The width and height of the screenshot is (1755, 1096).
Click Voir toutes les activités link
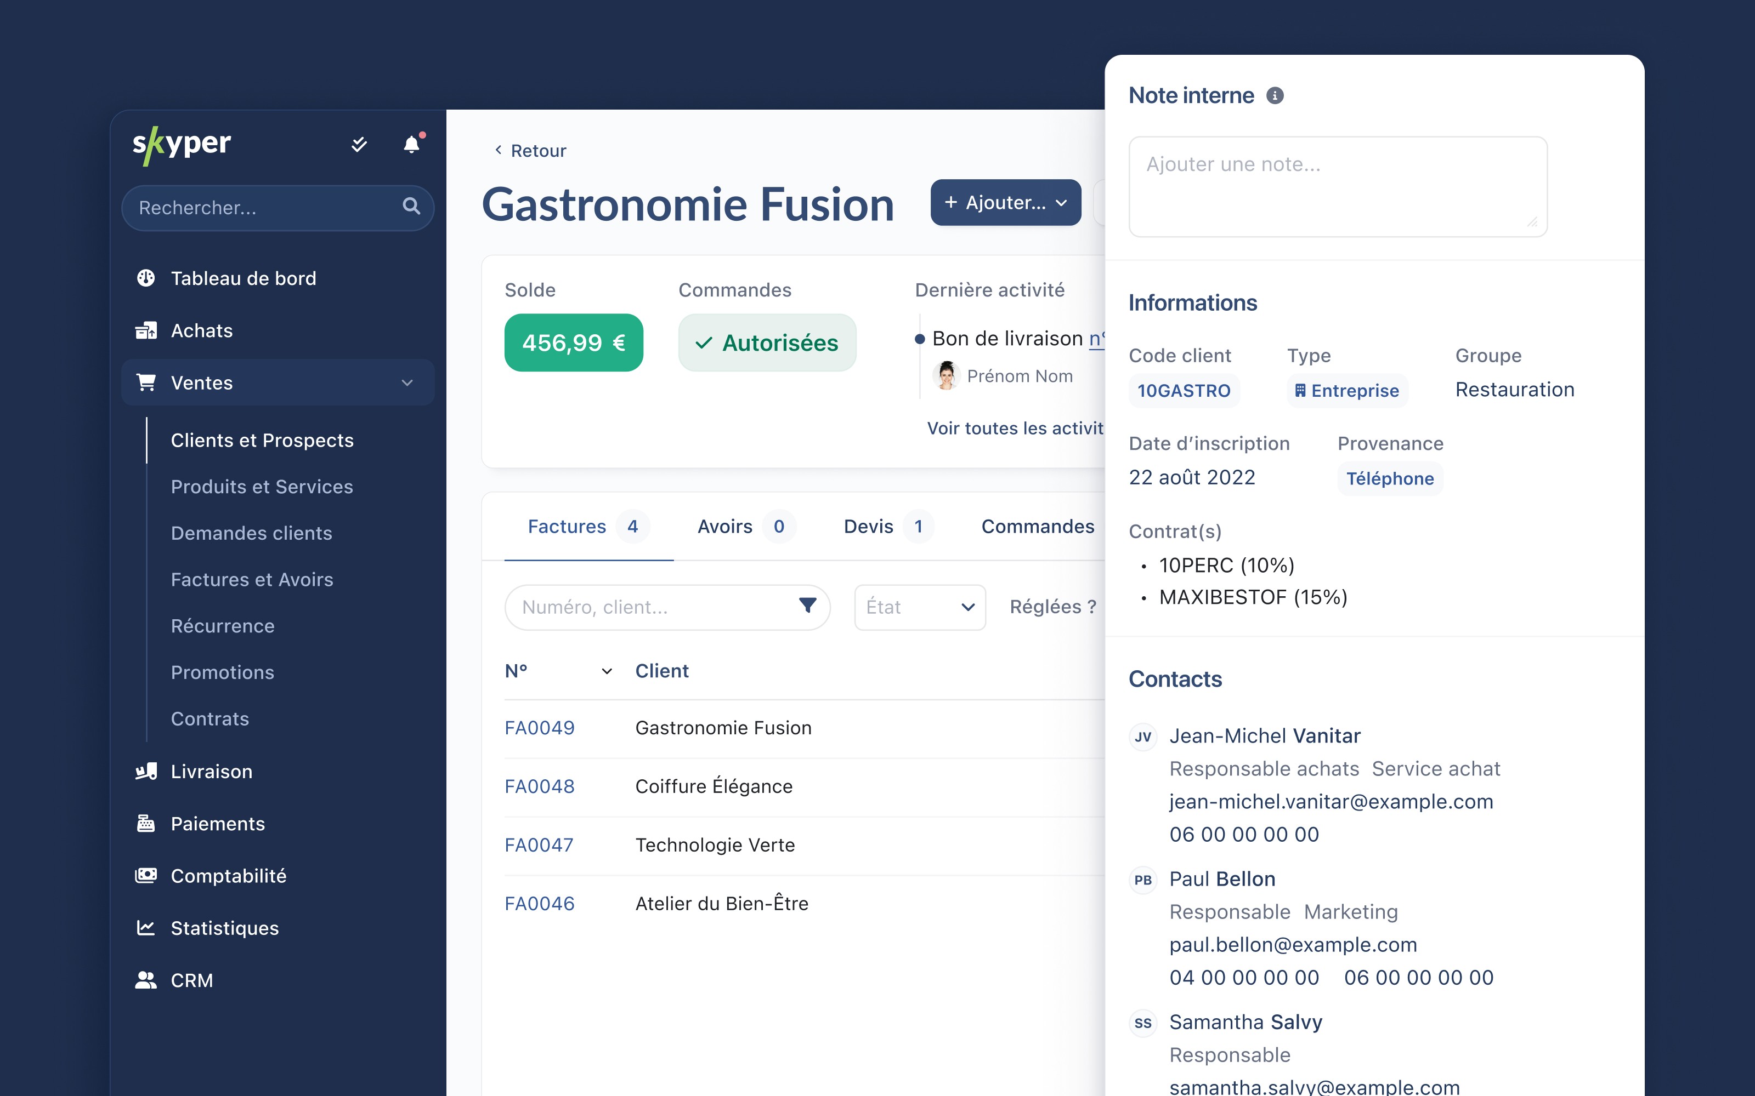coord(1015,429)
